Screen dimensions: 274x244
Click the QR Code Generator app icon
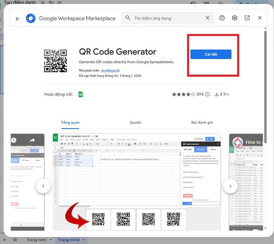[56, 61]
